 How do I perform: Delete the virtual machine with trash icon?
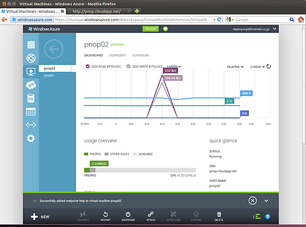pos(219,216)
